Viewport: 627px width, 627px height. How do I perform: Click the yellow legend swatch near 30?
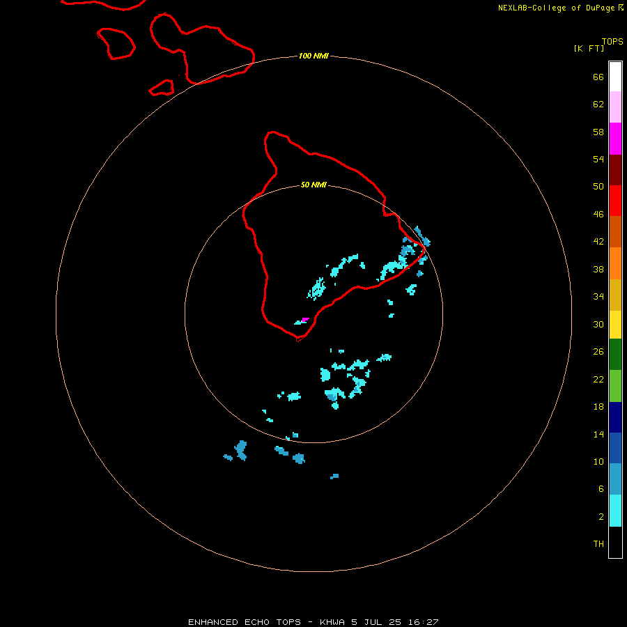point(615,325)
